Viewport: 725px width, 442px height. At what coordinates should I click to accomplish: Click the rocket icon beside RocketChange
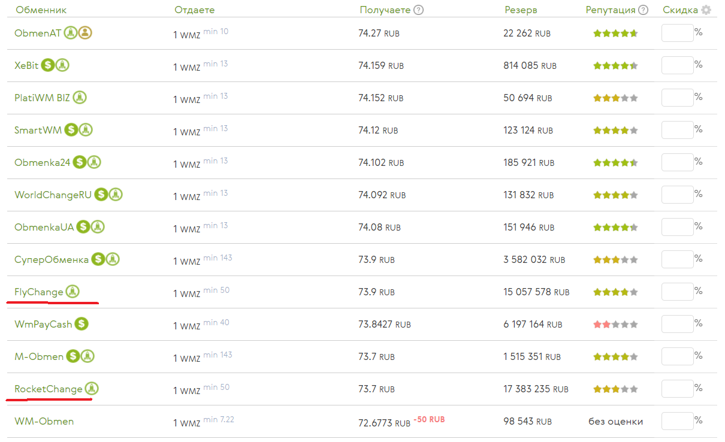coord(91,389)
